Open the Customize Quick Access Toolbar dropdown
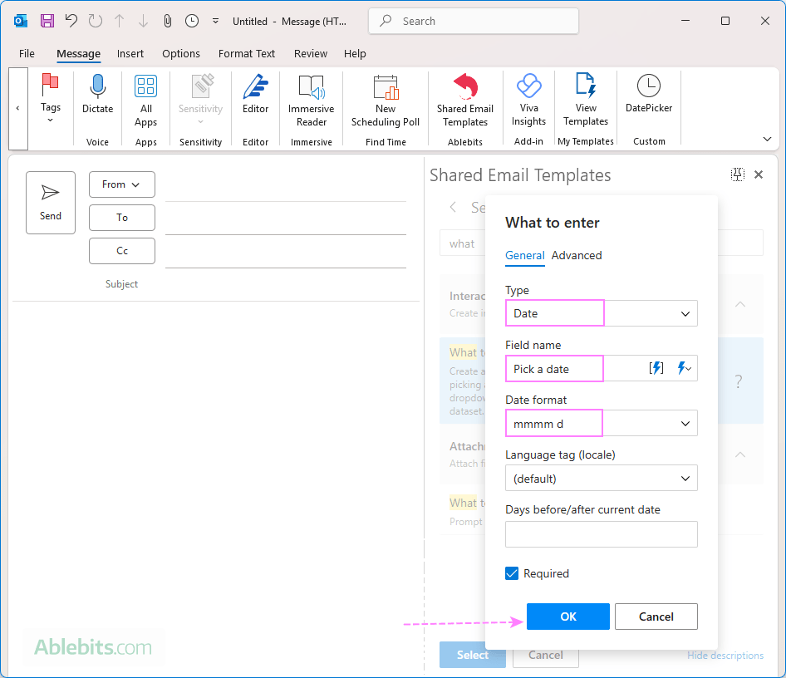 point(215,21)
